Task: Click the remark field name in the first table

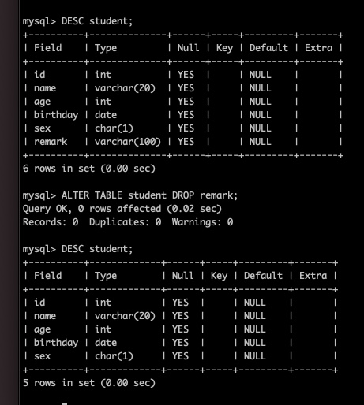Action: click(51, 142)
